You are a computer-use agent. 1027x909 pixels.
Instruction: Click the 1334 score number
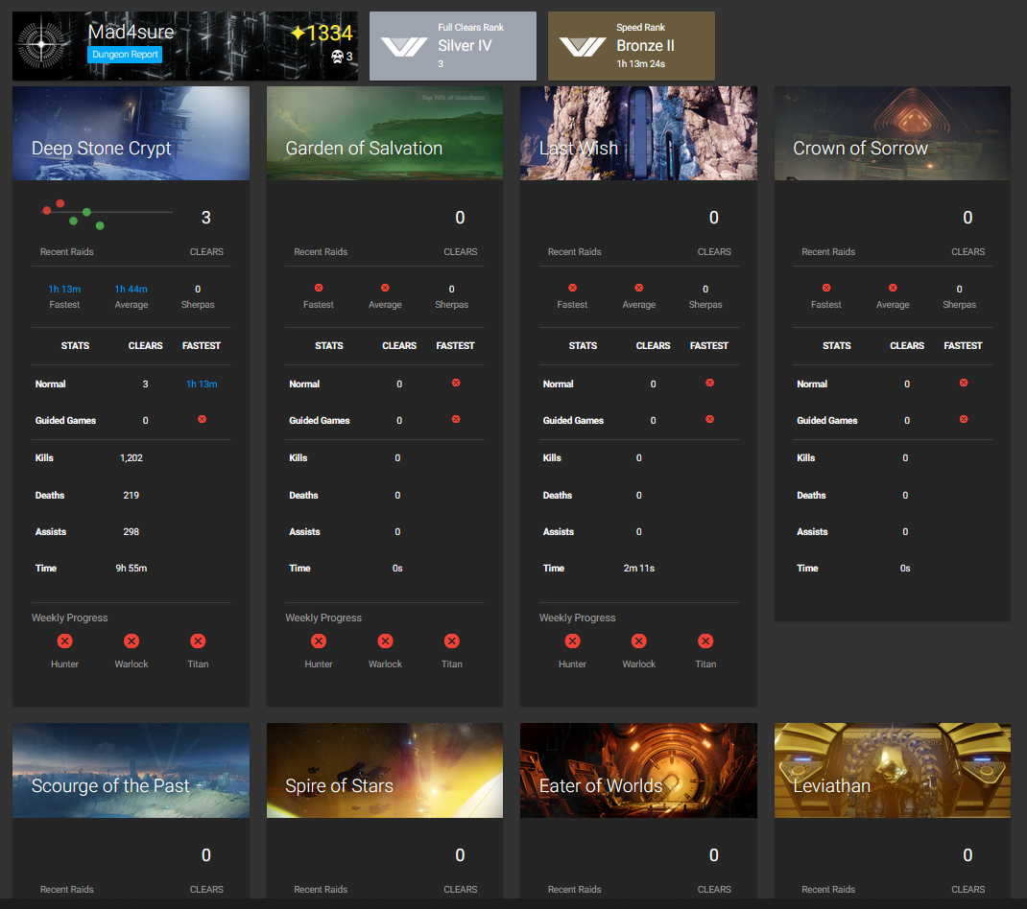(330, 33)
